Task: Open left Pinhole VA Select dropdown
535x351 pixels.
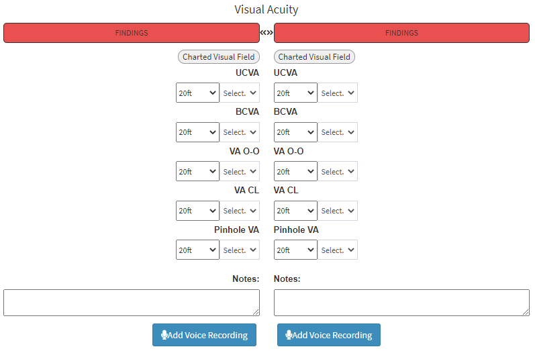Action: coord(240,250)
